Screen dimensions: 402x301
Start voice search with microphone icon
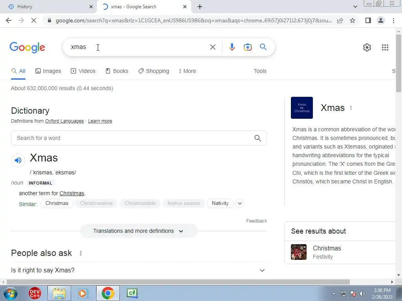tap(232, 47)
